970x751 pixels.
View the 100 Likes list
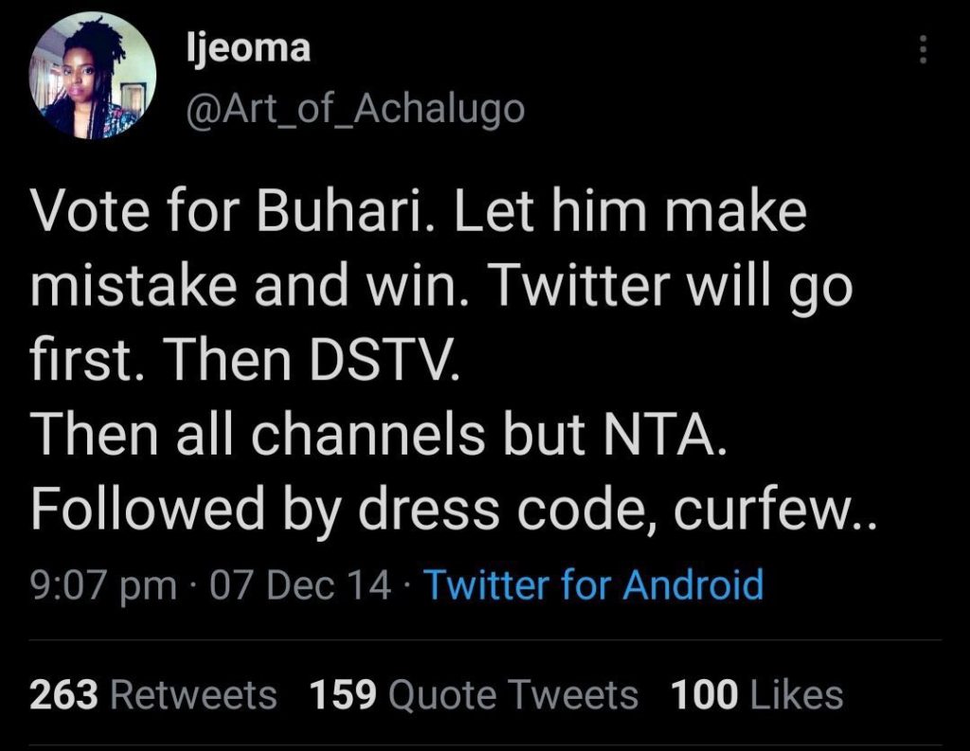point(756,695)
